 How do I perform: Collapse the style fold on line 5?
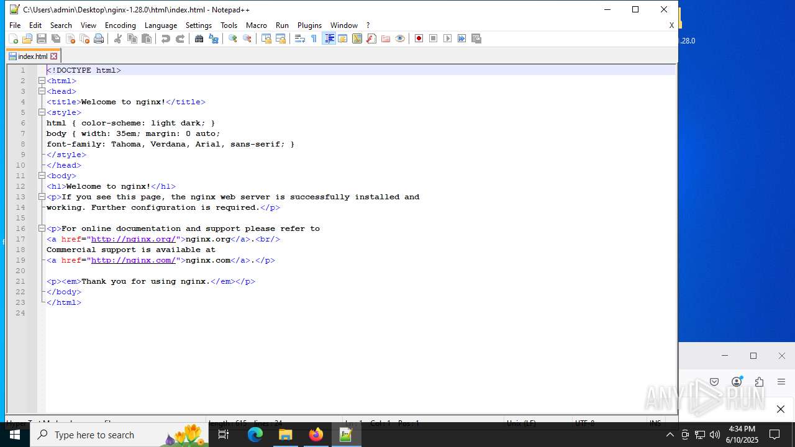(42, 112)
